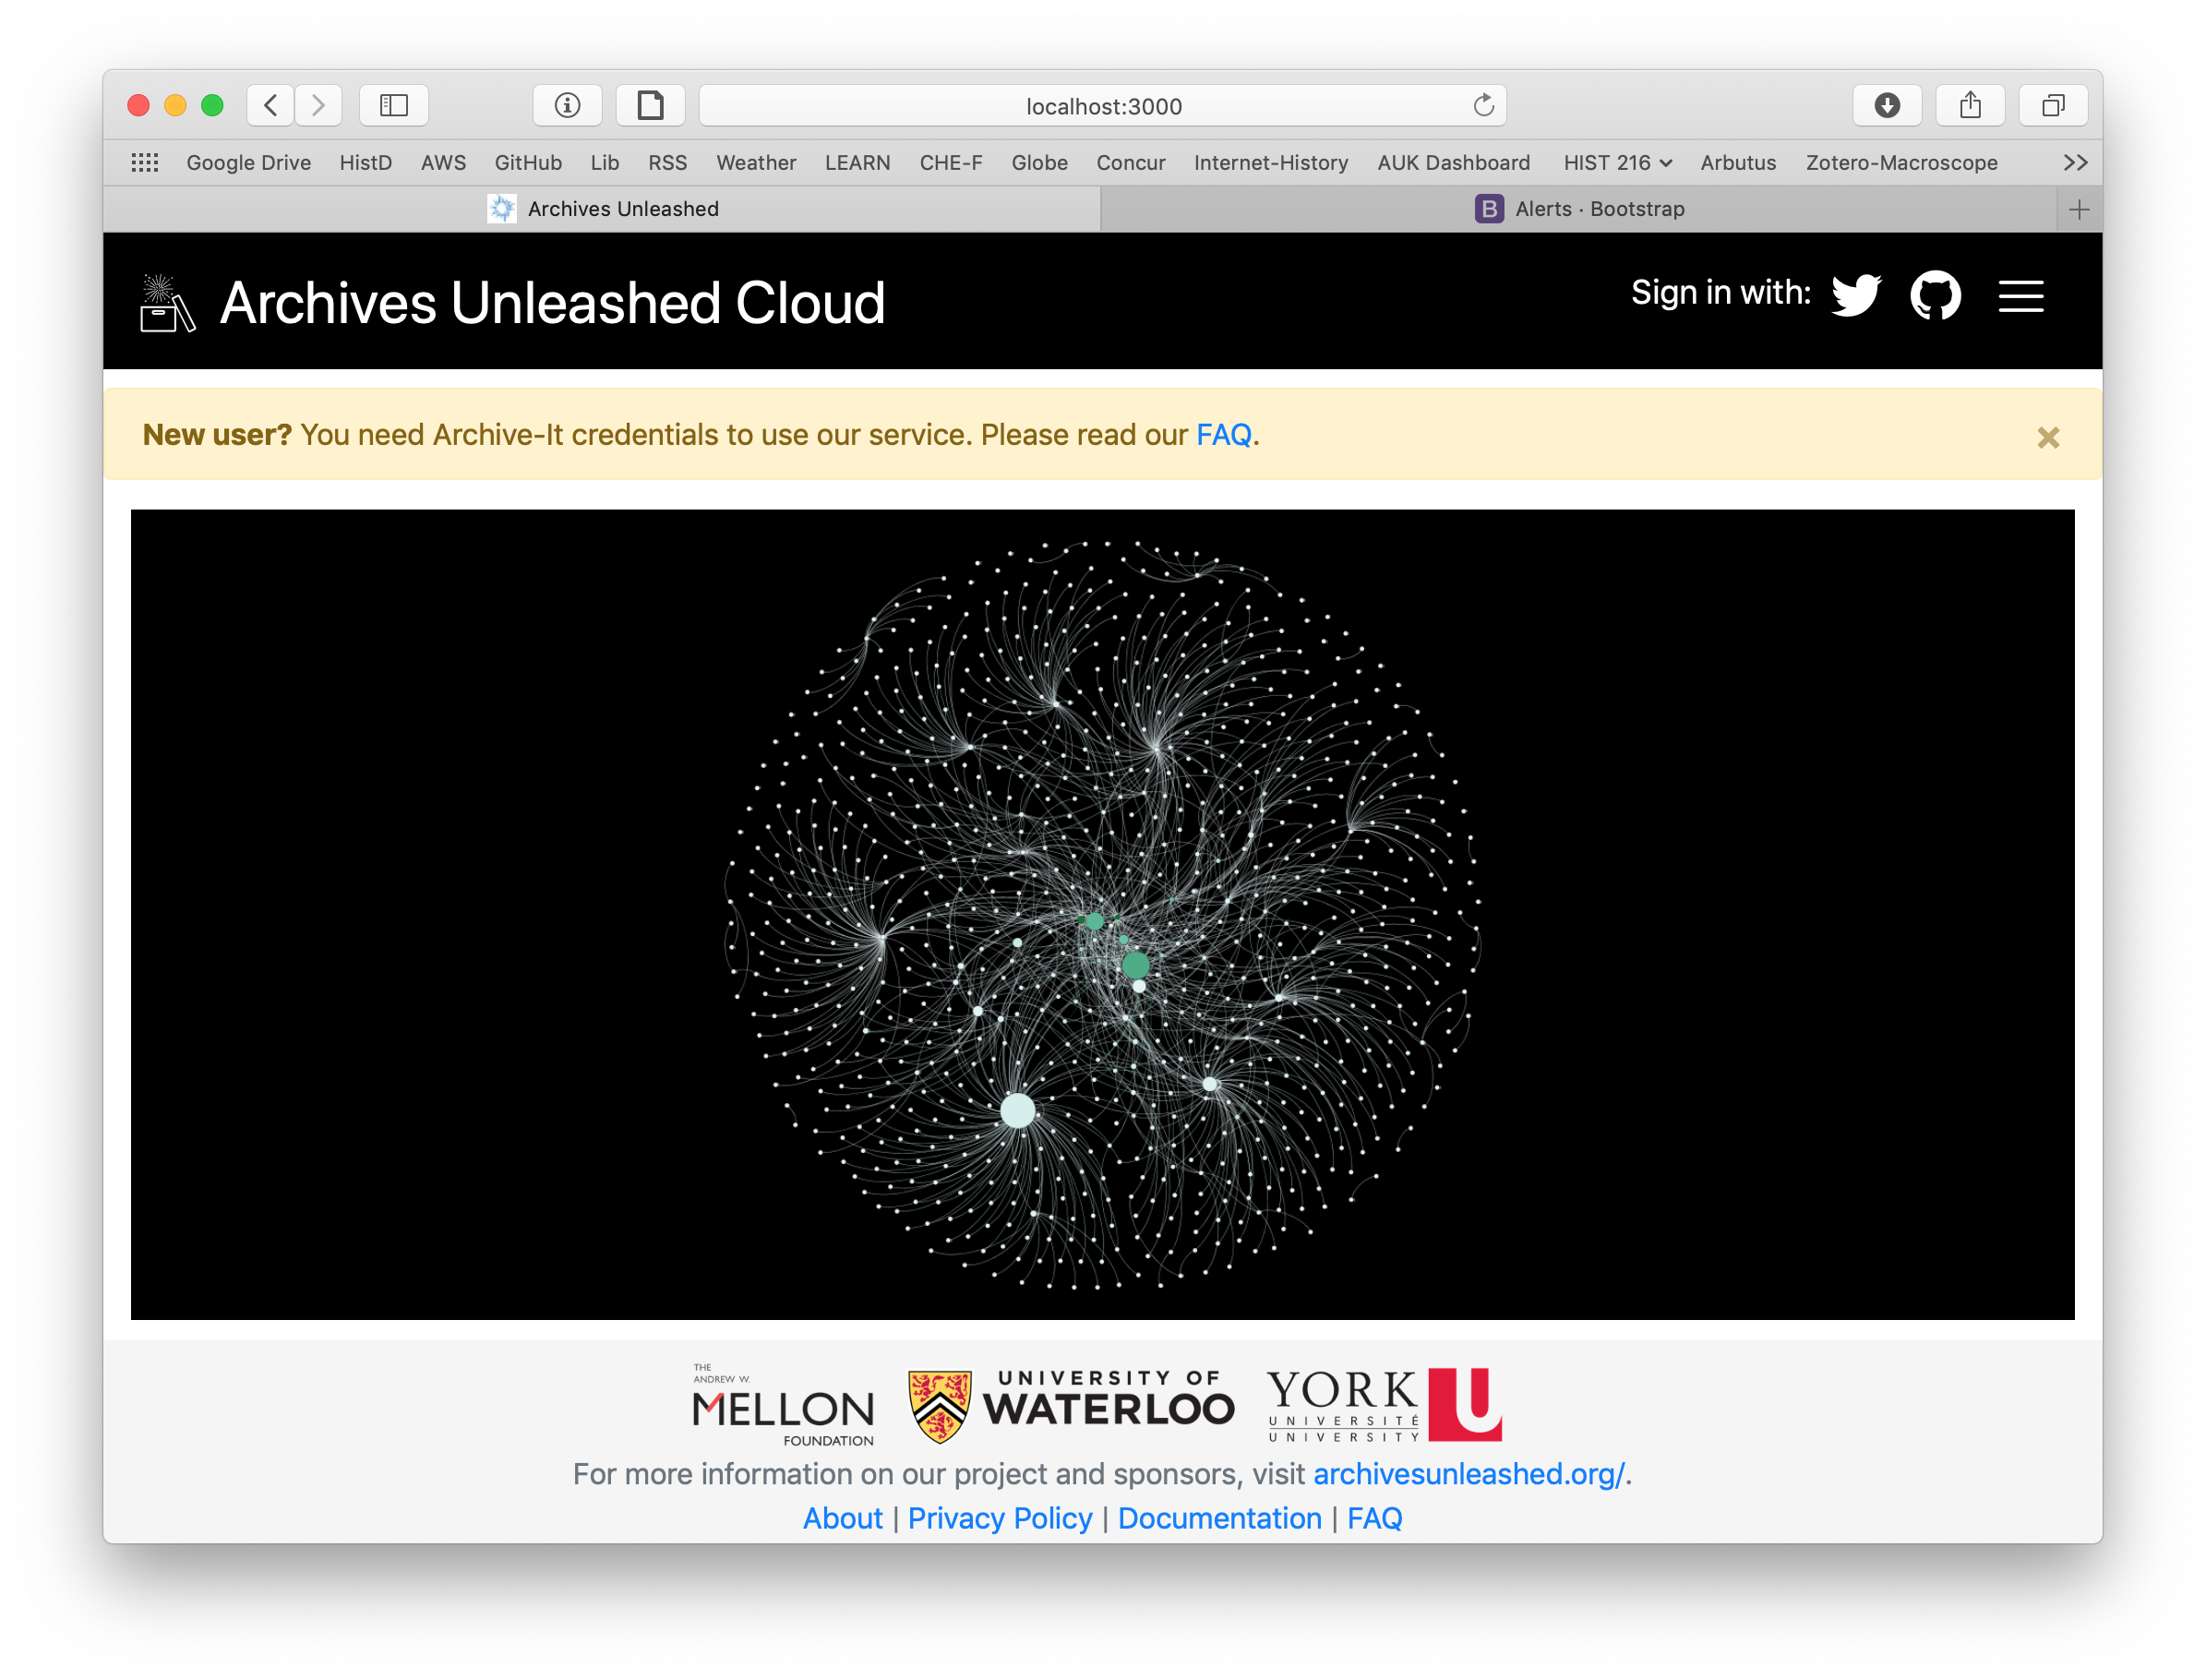2206x1680 pixels.
Task: Switch to the Archives Unleashed tab
Action: [x=601, y=209]
